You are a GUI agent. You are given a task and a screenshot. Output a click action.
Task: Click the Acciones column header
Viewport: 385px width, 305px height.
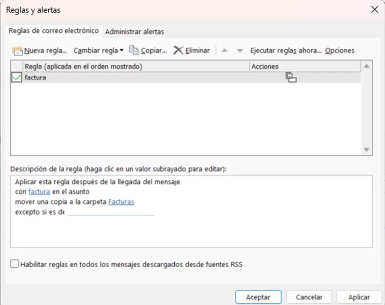tap(305, 66)
